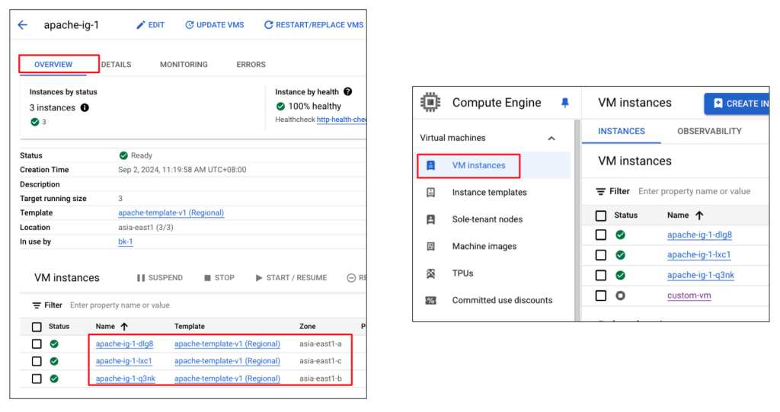Switch to the OBSERVABILITY tab
This screenshot has width=780, height=412.
tap(709, 131)
